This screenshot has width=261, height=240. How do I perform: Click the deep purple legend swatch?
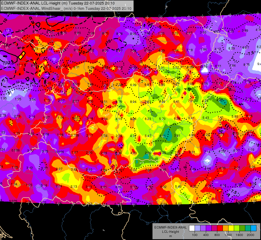tap(209, 228)
